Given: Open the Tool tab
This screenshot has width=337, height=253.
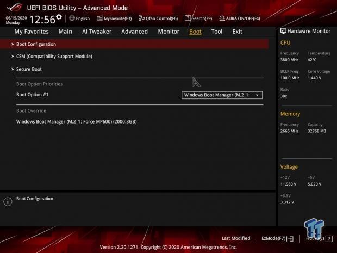Looking at the screenshot, I should point(217,32).
